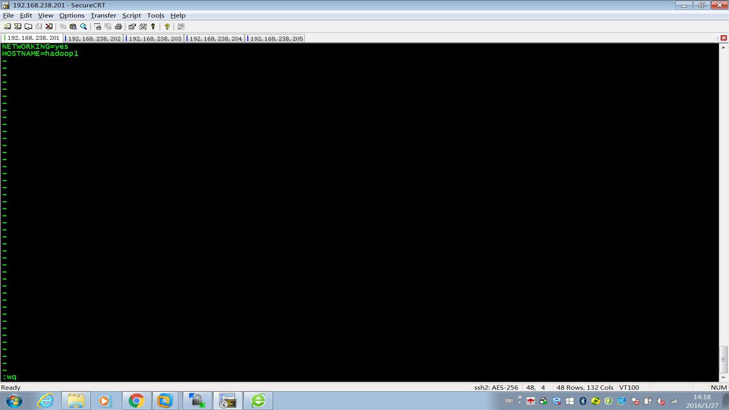Screen dimensions: 729x410
Task: Click ssh2: AES-256 in status bar
Action: [496, 388]
